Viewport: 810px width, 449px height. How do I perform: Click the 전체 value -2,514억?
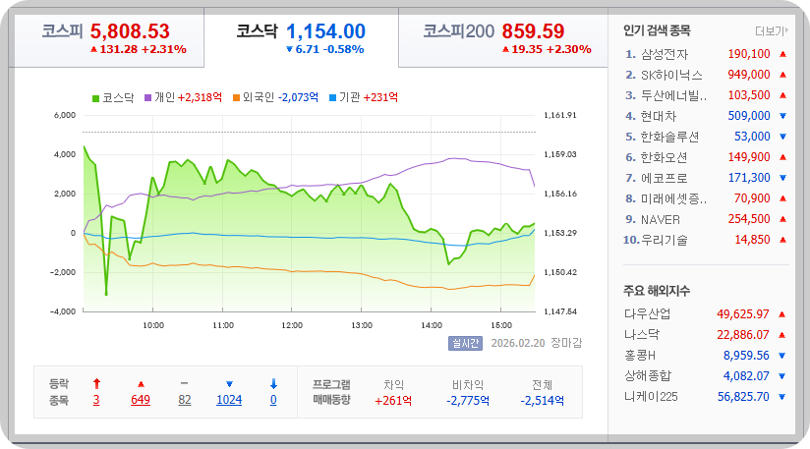(x=542, y=401)
